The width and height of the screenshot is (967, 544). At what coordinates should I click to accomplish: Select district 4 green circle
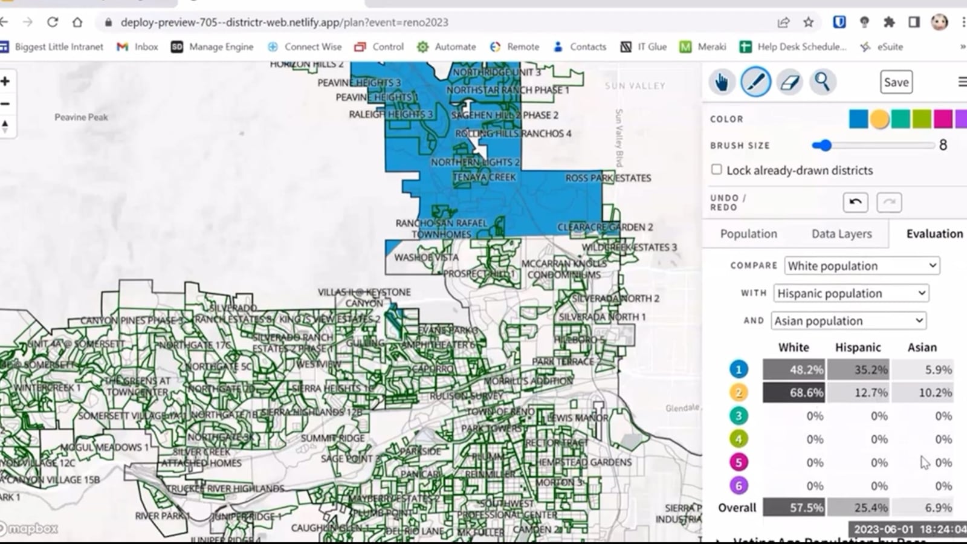point(738,439)
